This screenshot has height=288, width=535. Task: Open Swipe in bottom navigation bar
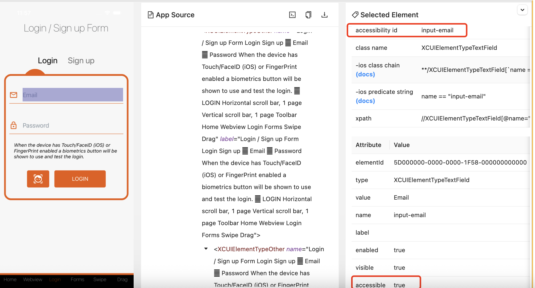(100, 279)
